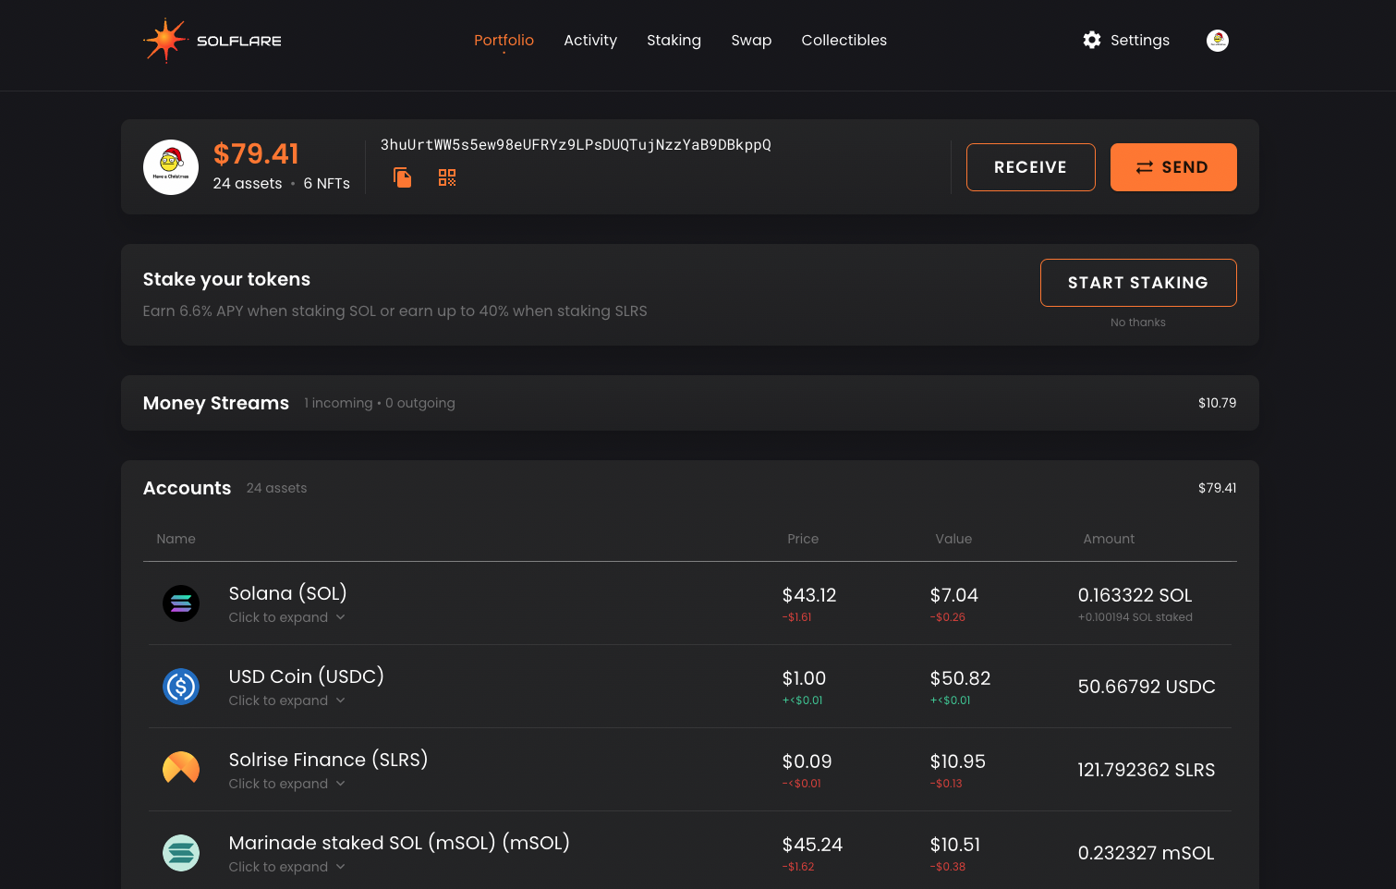Dismiss staking prompt with No thanks
Image resolution: width=1396 pixels, height=889 pixels.
(1138, 323)
